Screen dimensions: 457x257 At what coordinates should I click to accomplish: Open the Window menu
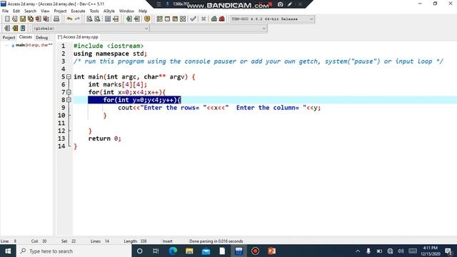coord(126,11)
